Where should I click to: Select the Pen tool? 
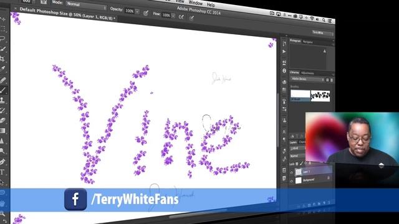tap(2, 162)
